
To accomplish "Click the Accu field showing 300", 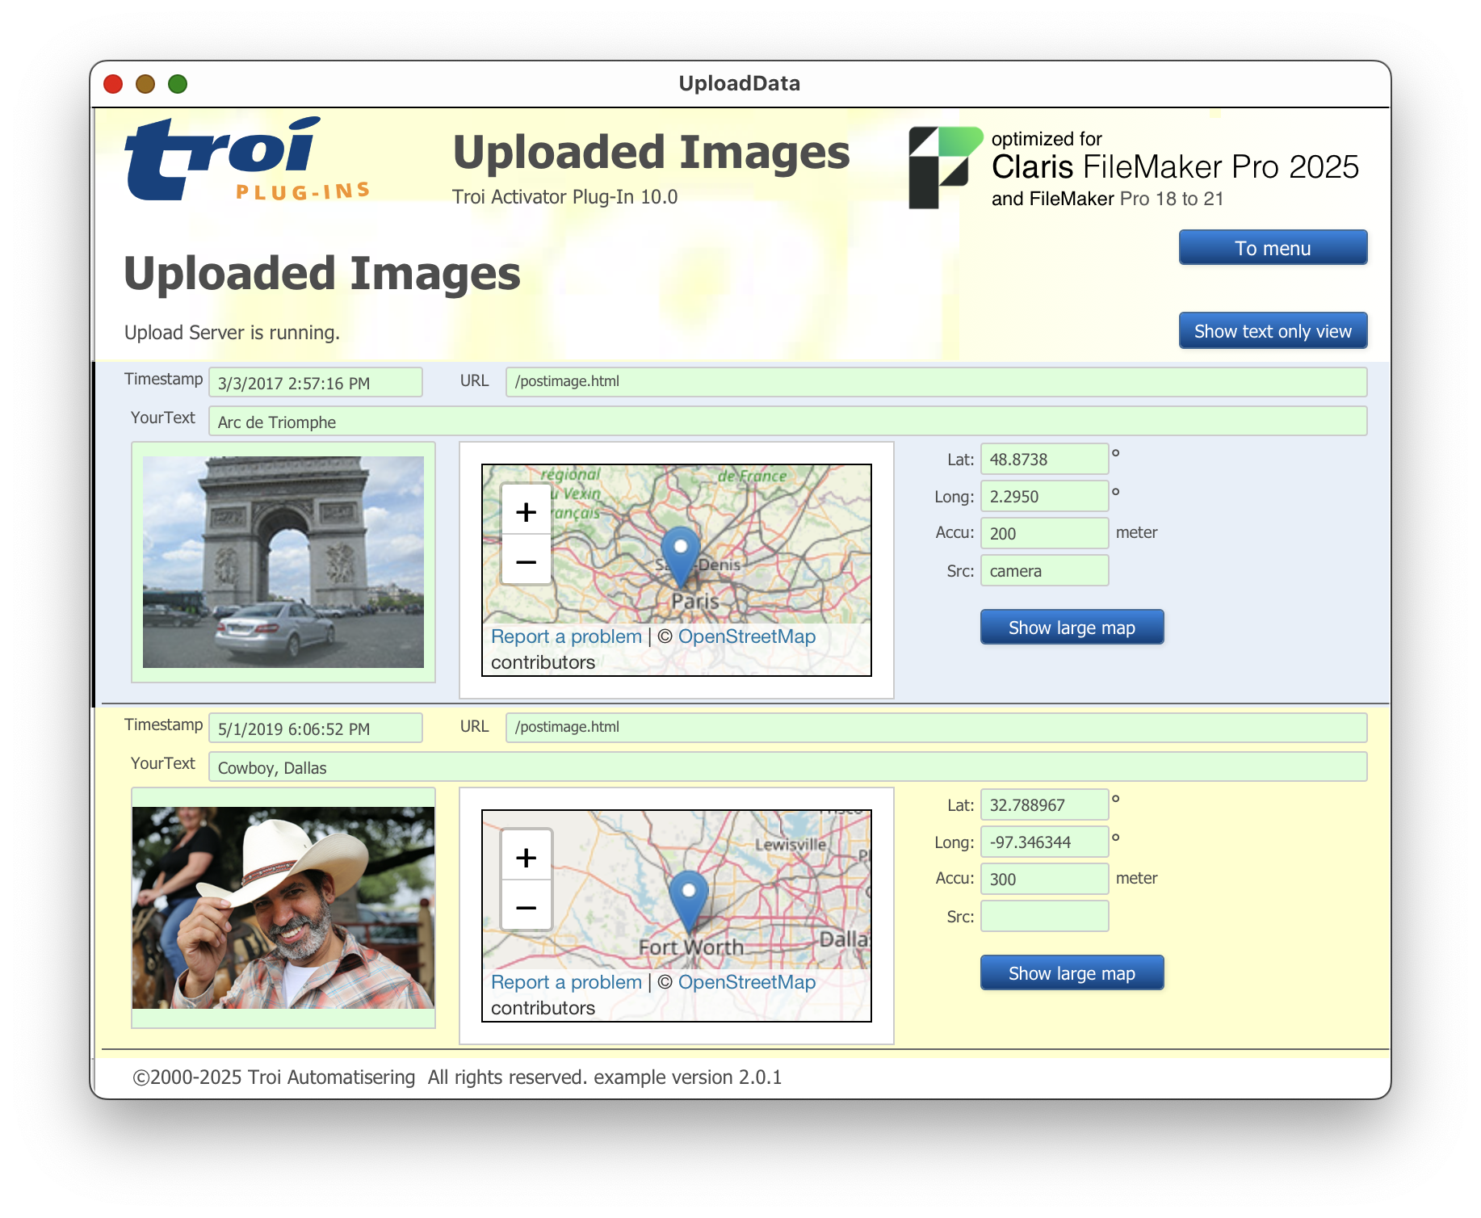I will [1044, 879].
